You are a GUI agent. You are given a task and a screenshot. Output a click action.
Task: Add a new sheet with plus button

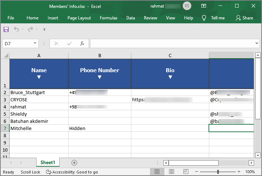74,163
